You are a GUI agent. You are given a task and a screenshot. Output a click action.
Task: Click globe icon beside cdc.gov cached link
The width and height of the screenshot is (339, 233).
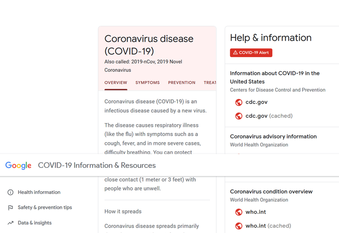(x=238, y=116)
